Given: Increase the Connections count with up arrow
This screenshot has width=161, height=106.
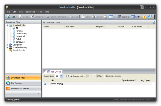Looking at the screenshot, I should tap(61, 75).
